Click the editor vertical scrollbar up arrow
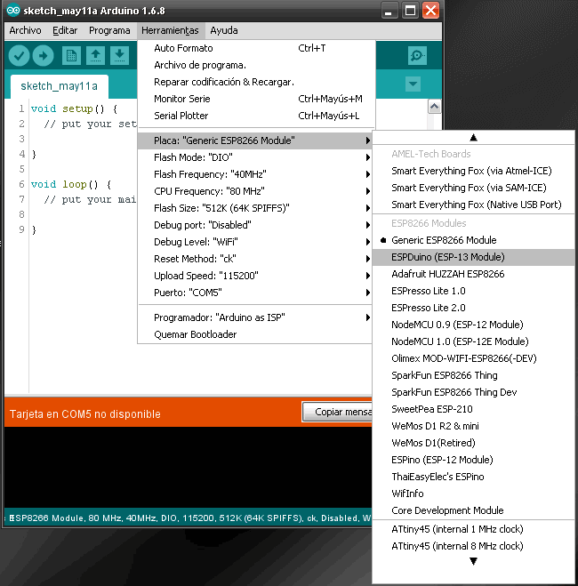The height and width of the screenshot is (586, 578). pyautogui.click(x=434, y=107)
